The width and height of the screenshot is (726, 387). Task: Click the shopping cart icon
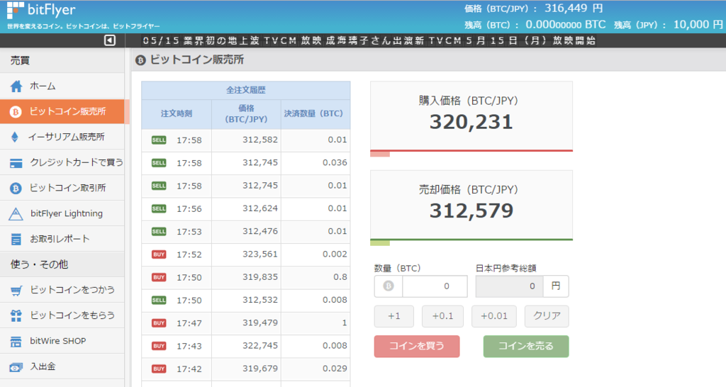click(x=16, y=291)
